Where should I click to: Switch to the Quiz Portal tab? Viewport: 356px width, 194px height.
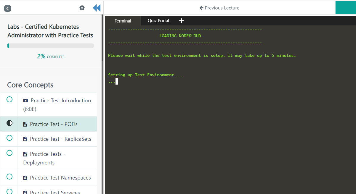coord(158,21)
